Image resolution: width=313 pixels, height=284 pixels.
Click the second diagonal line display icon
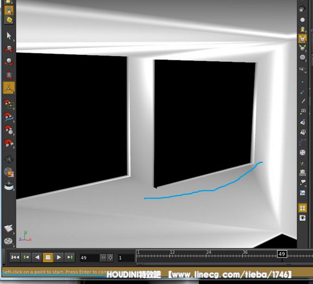click(x=303, y=101)
